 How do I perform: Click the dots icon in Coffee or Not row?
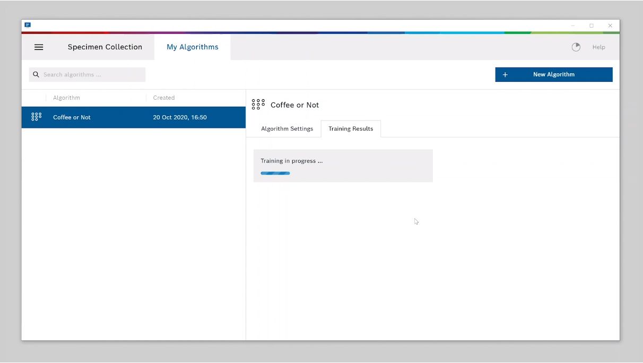coord(36,117)
